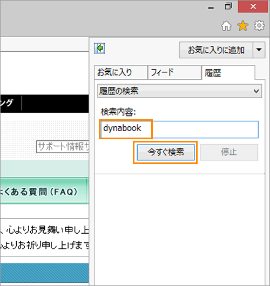This screenshot has width=270, height=286.
Task: Click the お気に入りに追加 button
Action: tap(216, 50)
